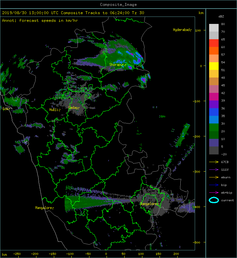
Task: Click the 150 tick on horizontal axis
Action: click(x=158, y=254)
